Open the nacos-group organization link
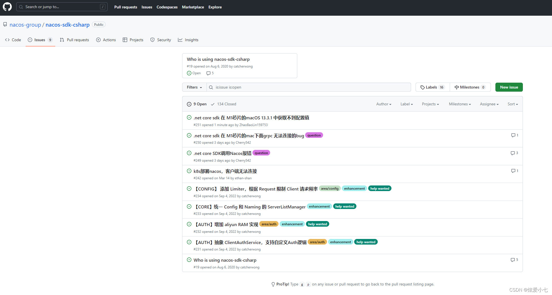Screen dimensions: 552x295 25,25
